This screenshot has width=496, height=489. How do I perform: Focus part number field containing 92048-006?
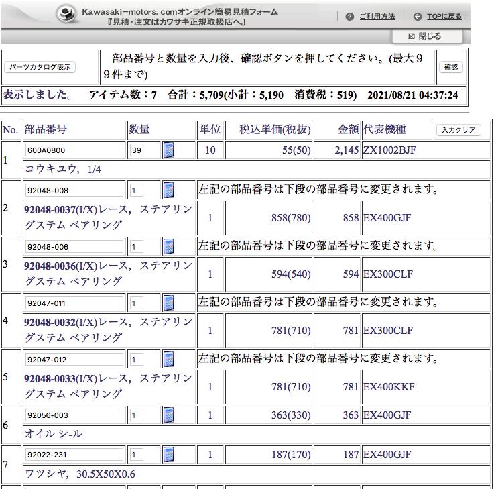tap(74, 247)
